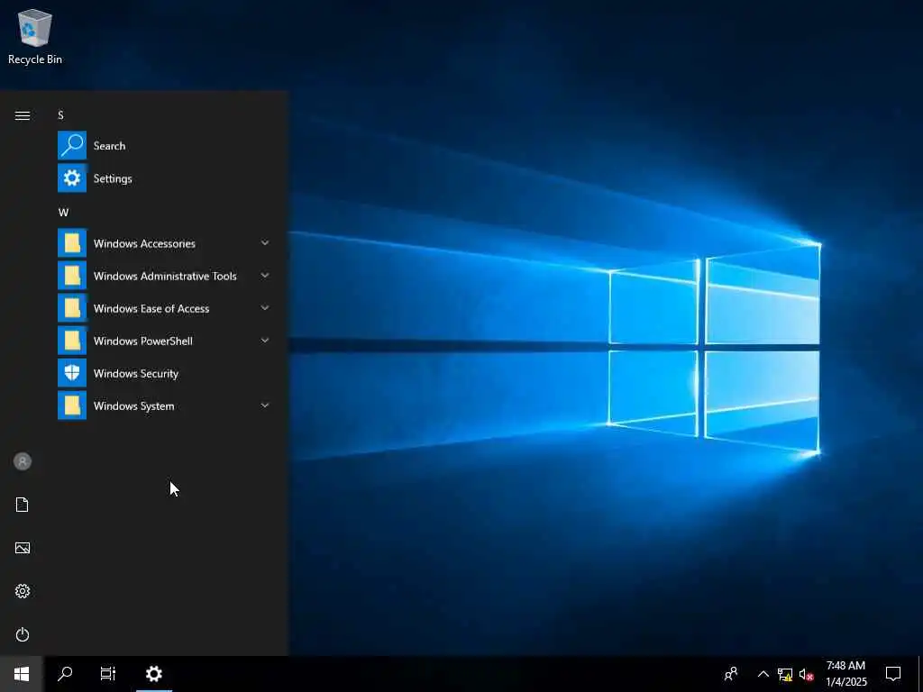Screen dimensions: 923x692
Task: Expand Windows Ease of Access chevron
Action: [x=265, y=307]
